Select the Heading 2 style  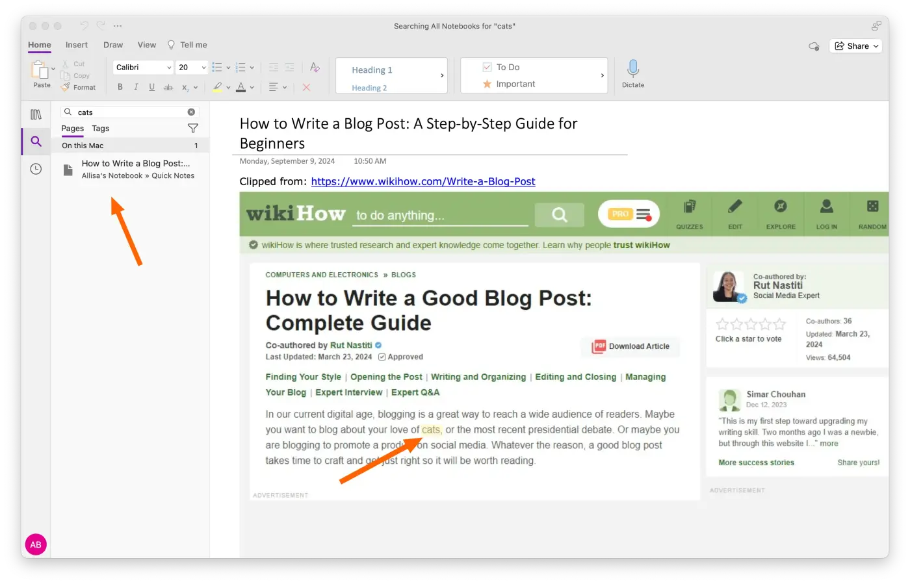(x=369, y=88)
